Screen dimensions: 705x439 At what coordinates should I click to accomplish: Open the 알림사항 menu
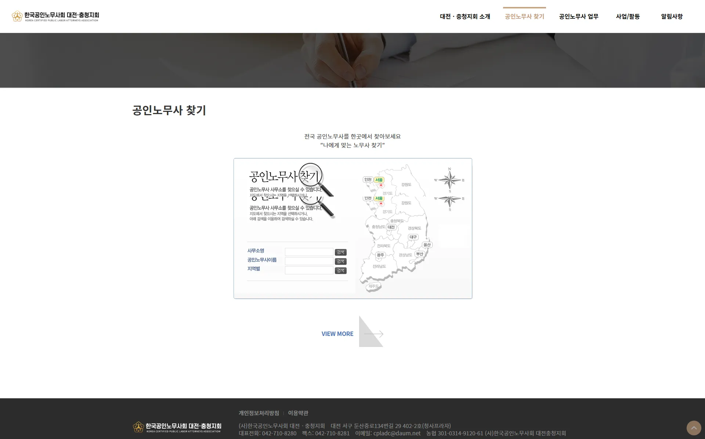point(672,17)
